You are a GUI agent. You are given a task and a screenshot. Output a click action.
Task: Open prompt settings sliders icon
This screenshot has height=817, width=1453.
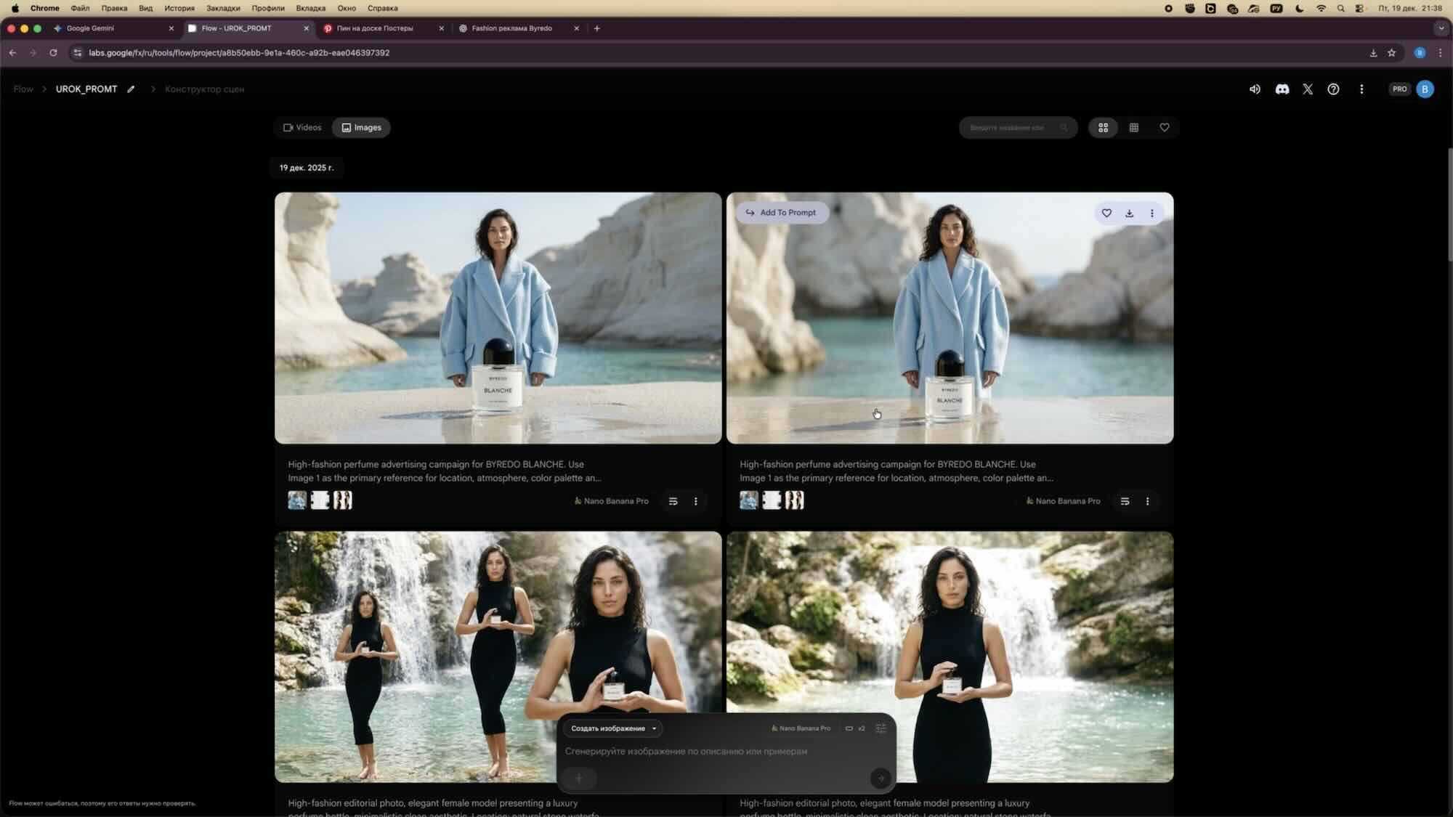pyautogui.click(x=881, y=728)
